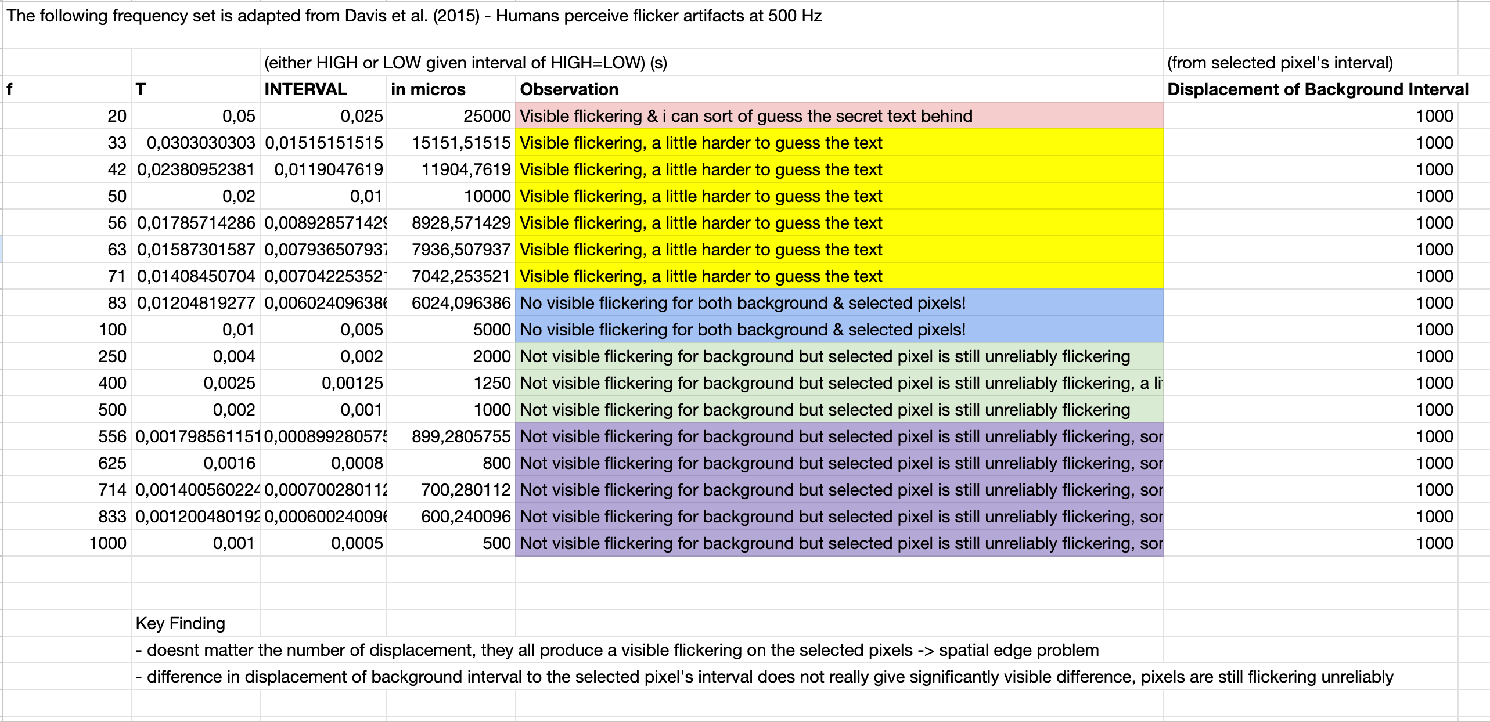Select the micros cell with 1250
The image size is (1490, 722).
451,382
